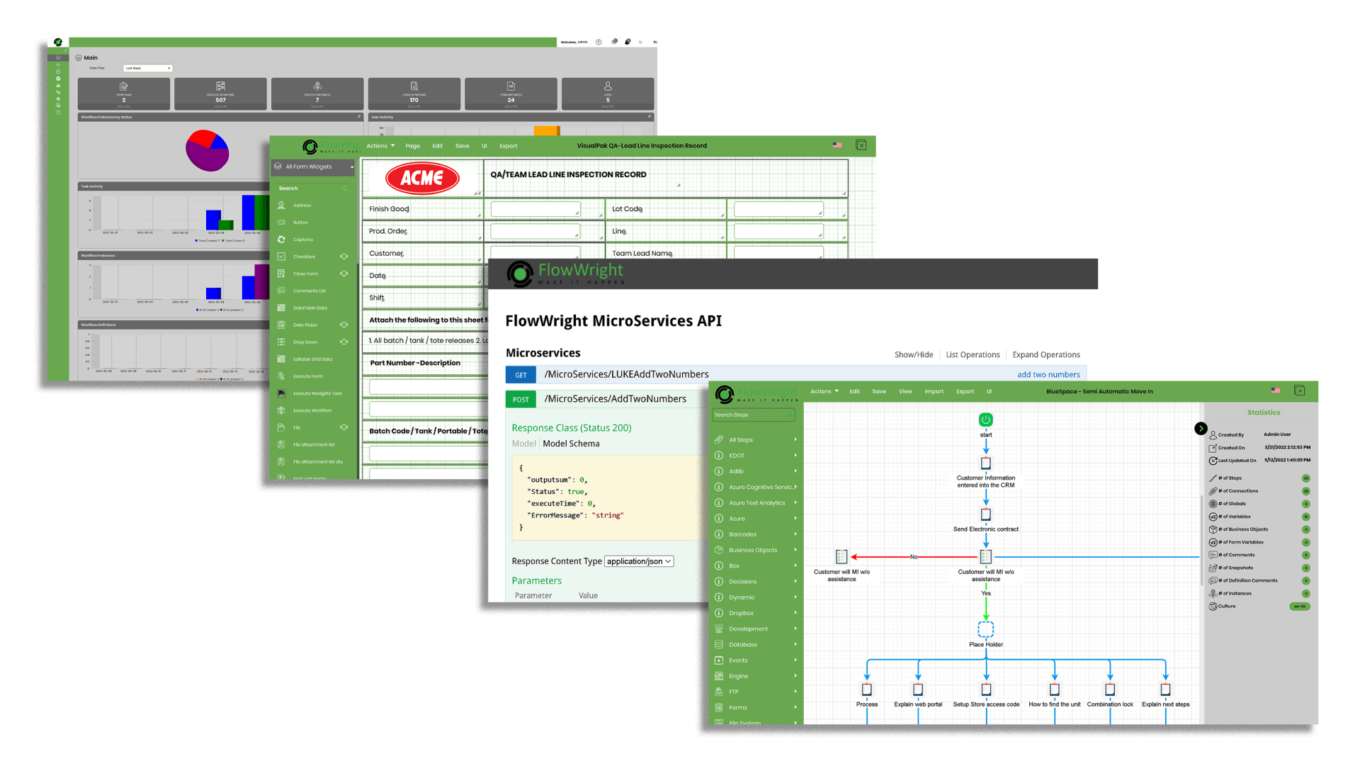The image size is (1360, 766).
Task: Click the mobile toggle next to Drop Down
Action: [345, 342]
